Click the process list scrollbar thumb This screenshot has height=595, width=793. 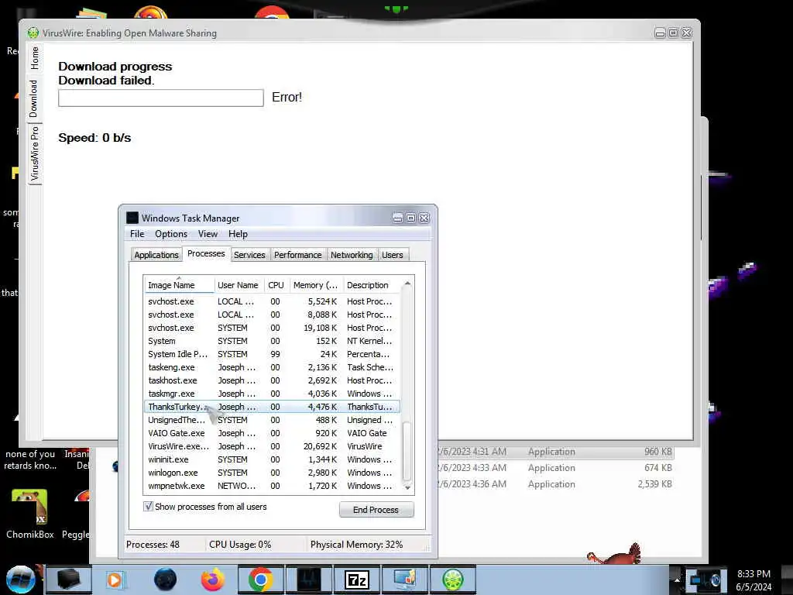[x=407, y=450]
